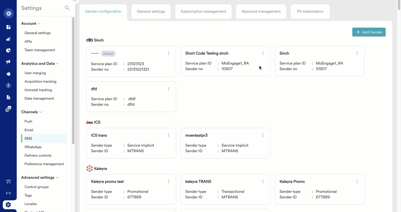Select Push channel settings
Screen dimensions: 401x212
click(28, 121)
